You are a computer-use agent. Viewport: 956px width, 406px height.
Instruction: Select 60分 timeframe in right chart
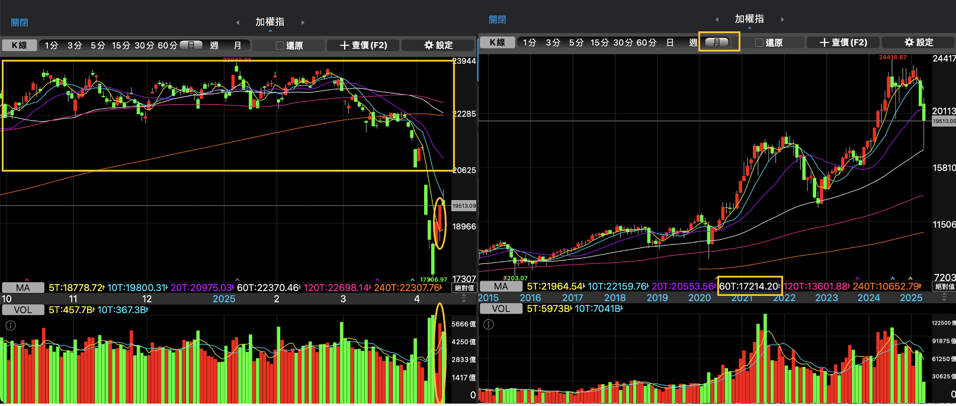(x=646, y=43)
